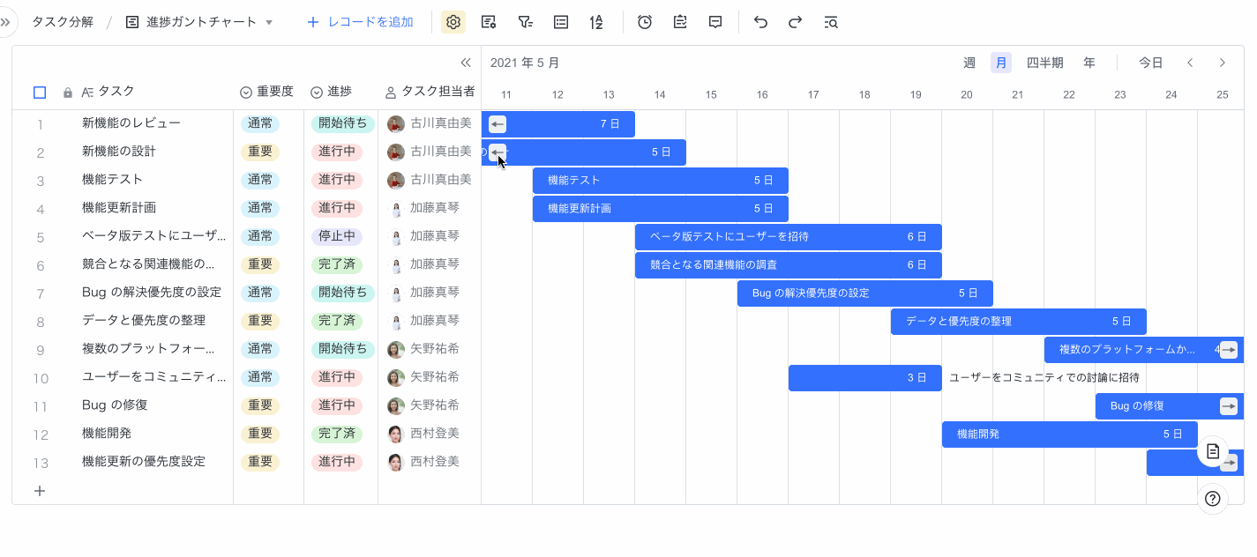Toggle the select-all checkbox in header

[40, 93]
